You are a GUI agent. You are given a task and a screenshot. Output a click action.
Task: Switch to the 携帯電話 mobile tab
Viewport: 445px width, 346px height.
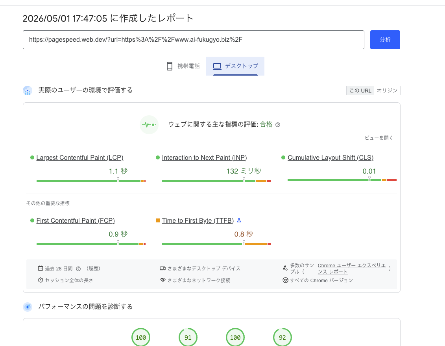pos(183,66)
